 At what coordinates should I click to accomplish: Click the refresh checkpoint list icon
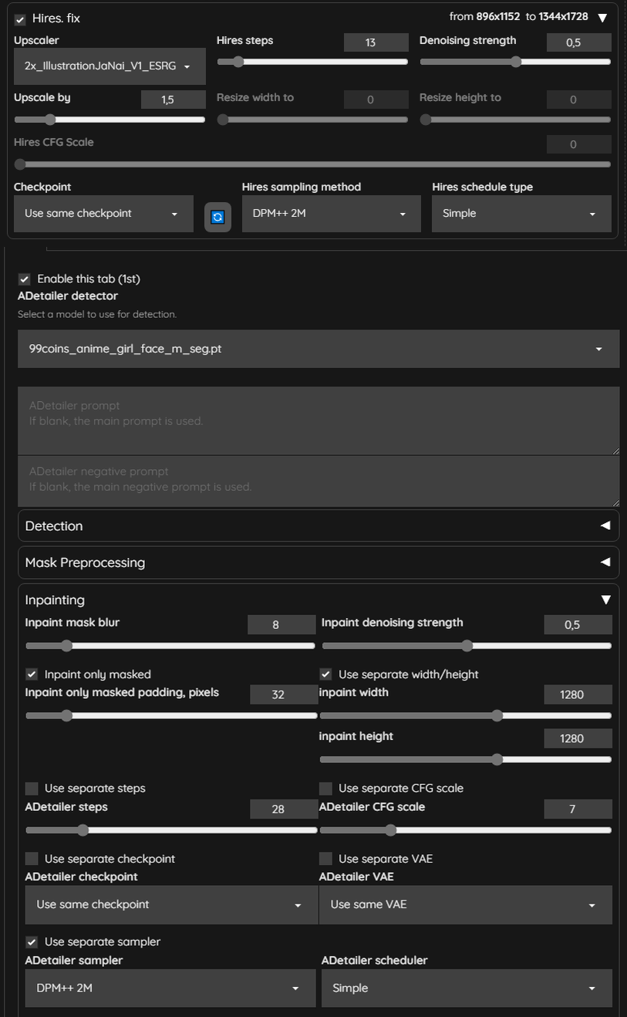(217, 218)
